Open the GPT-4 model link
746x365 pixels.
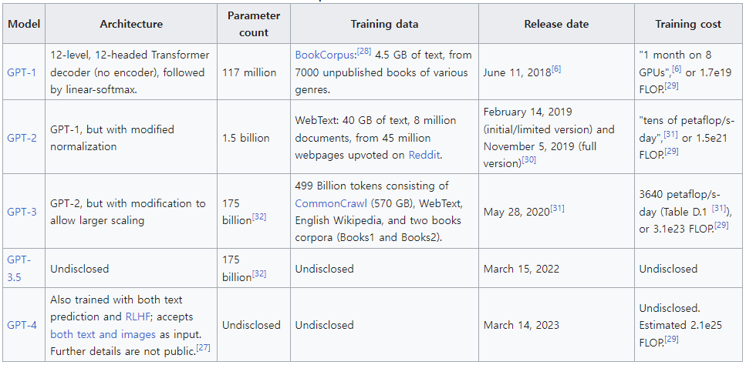click(21, 325)
